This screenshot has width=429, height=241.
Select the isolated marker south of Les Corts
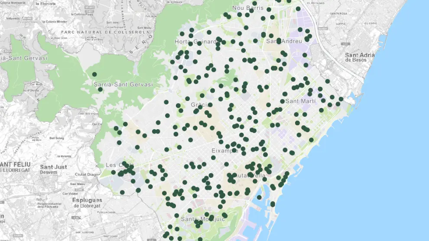122,192
